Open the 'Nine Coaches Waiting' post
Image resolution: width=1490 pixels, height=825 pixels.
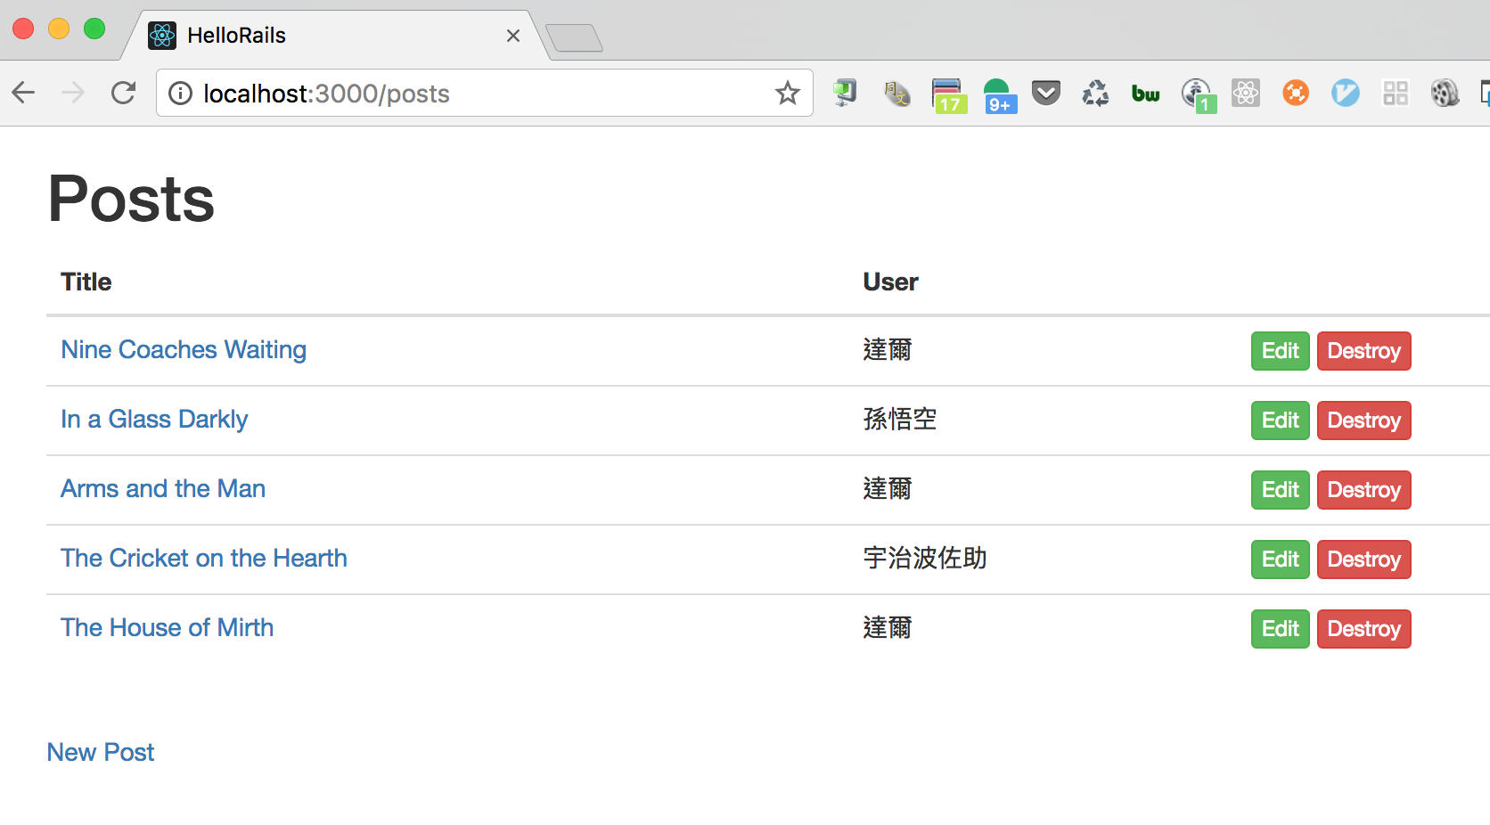[184, 349]
